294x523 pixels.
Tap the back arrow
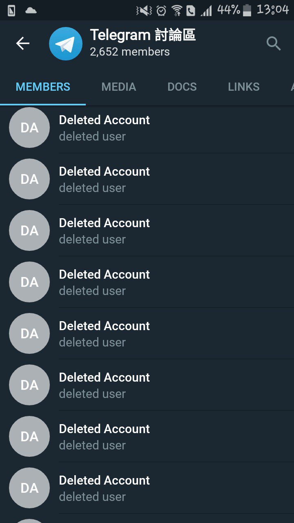click(x=23, y=43)
